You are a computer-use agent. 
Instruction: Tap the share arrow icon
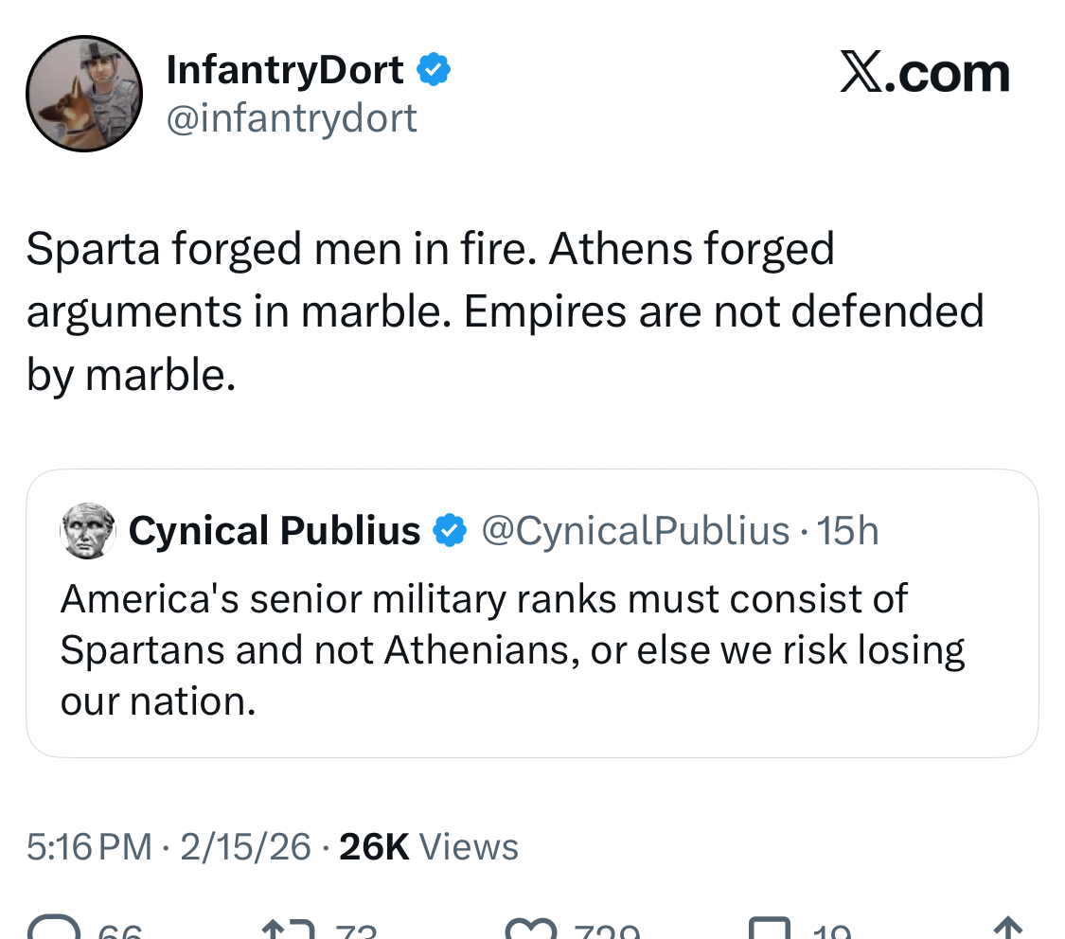1009,928
